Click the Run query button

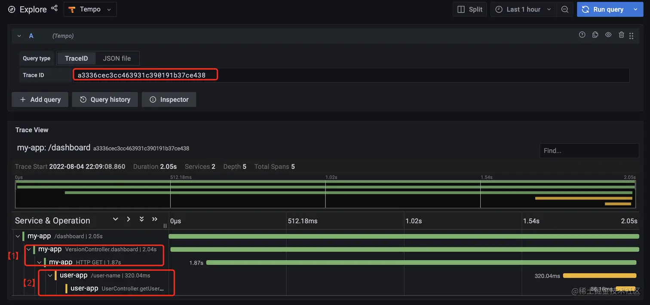603,9
